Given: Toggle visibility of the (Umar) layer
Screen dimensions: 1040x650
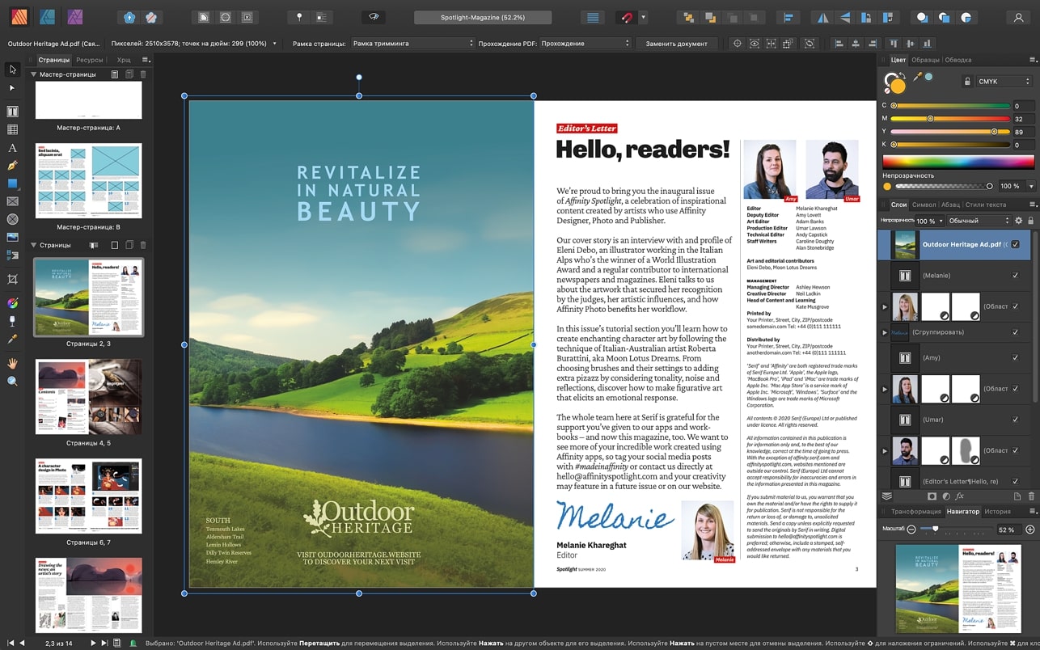Looking at the screenshot, I should tap(1015, 420).
